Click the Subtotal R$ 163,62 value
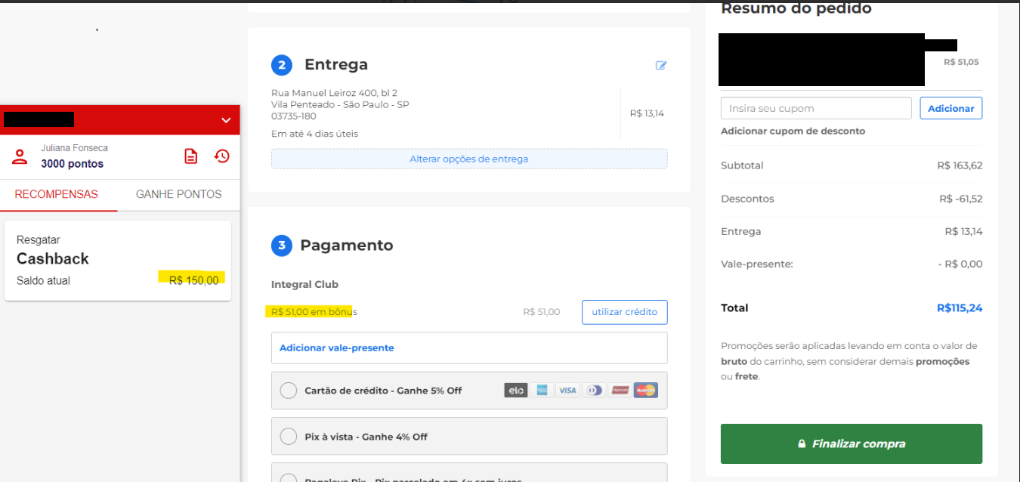 960,165
